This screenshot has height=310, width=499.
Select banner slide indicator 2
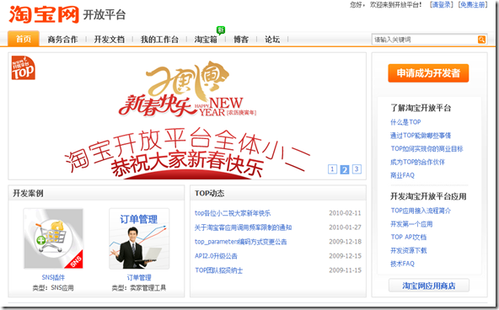345,169
